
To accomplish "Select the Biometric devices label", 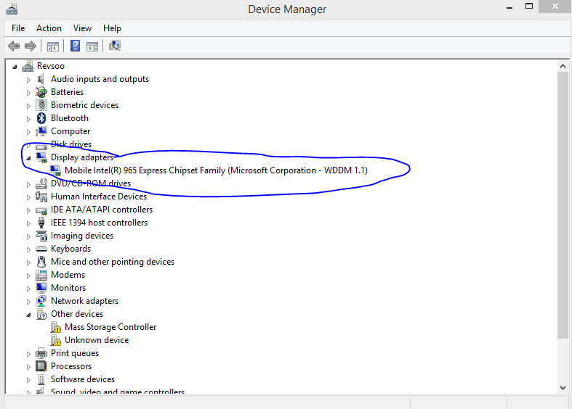I will coord(84,105).
